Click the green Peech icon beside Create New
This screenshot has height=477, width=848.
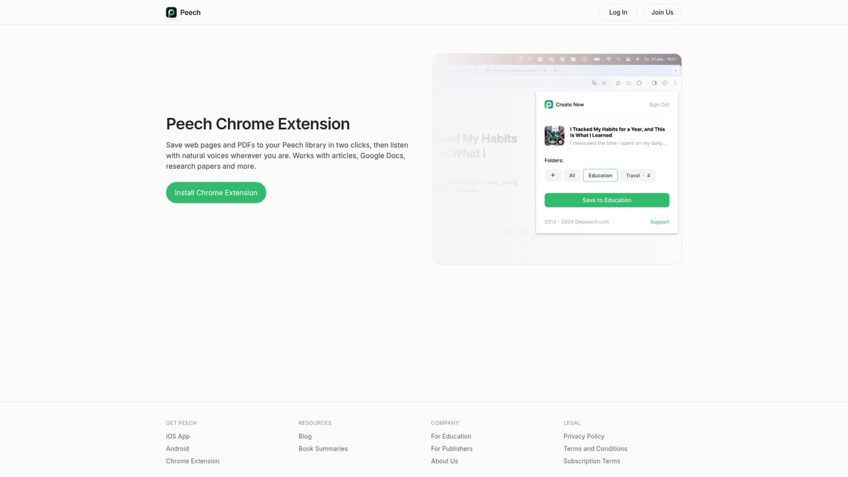point(549,105)
